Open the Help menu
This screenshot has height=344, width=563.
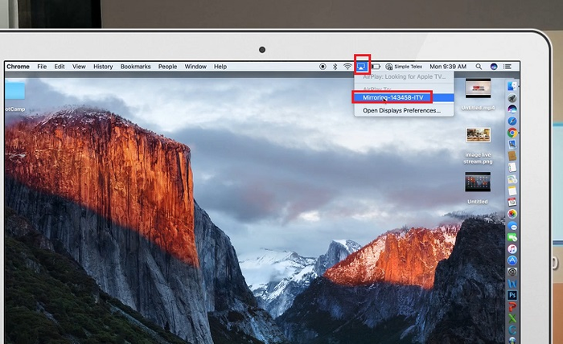220,67
